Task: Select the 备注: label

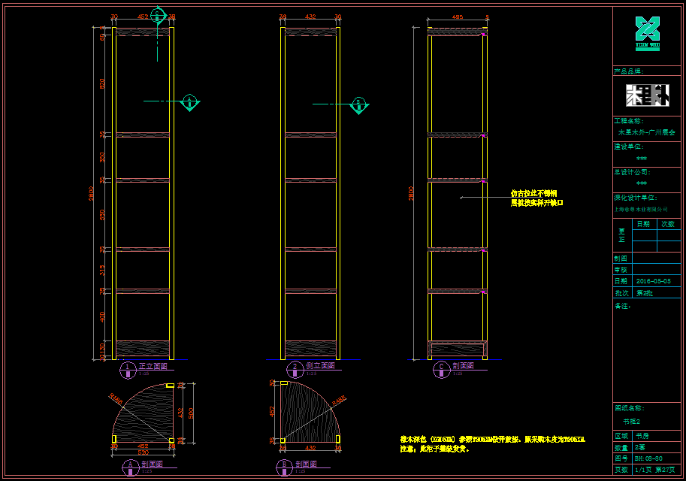Action: (623, 306)
